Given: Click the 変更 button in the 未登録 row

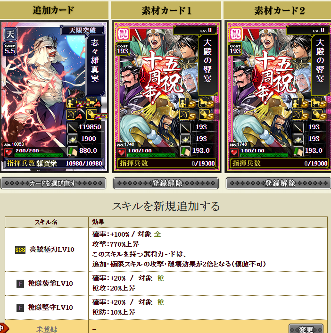Looking at the screenshot, I should [x=306, y=329].
